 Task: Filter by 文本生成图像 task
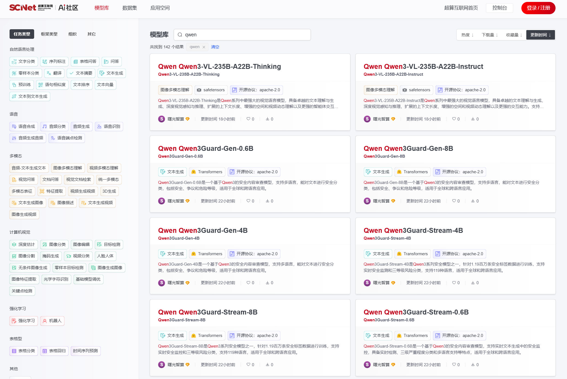point(28,203)
